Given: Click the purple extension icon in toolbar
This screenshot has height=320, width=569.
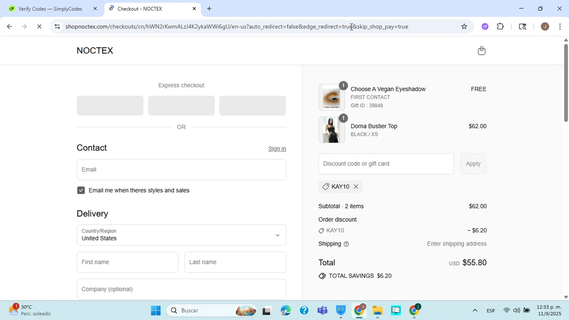Looking at the screenshot, I should coord(485,27).
